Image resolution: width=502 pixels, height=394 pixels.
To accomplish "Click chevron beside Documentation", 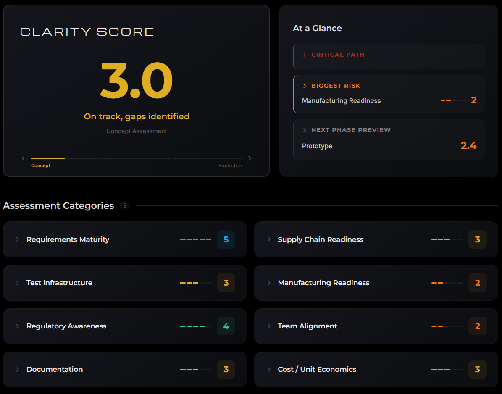I will 18,370.
